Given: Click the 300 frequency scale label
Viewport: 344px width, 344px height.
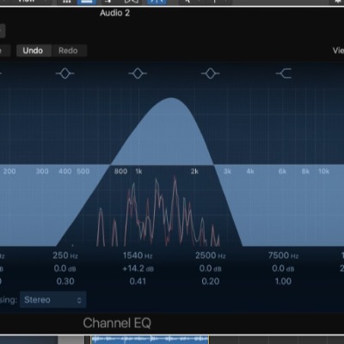Looking at the screenshot, I should pyautogui.click(x=42, y=171).
